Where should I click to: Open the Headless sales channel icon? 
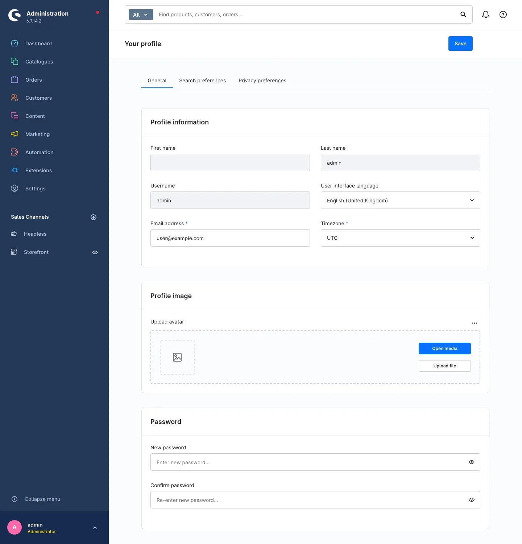point(14,234)
